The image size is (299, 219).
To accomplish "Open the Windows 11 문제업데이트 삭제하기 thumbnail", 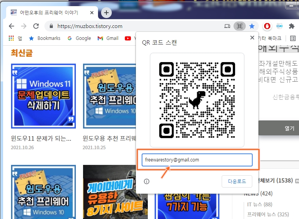I will (x=44, y=96).
